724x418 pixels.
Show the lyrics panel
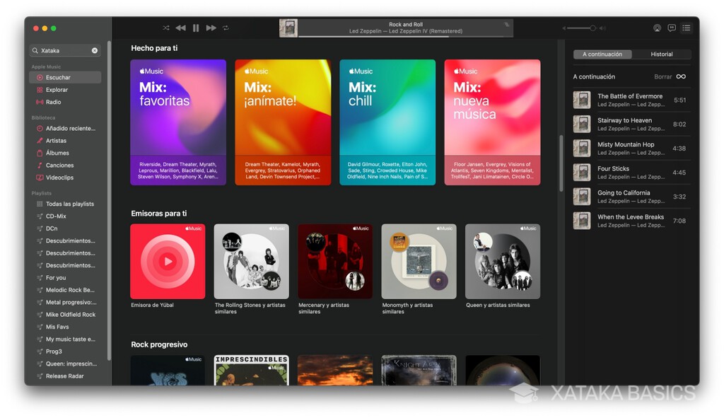click(x=671, y=28)
